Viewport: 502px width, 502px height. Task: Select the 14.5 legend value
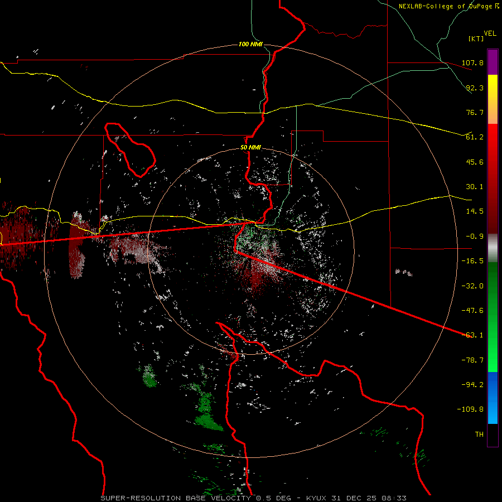(x=475, y=211)
